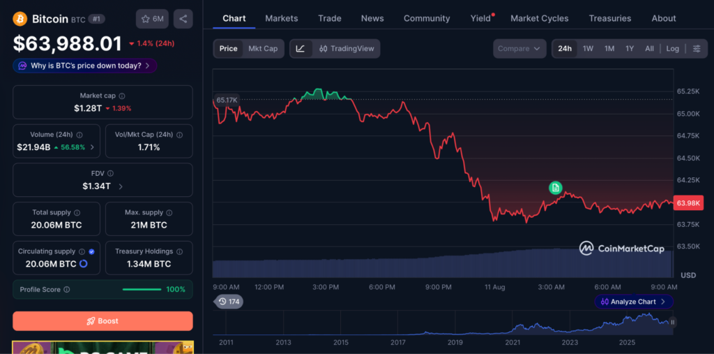This screenshot has height=354, width=714.
Task: Click the Market cap info icon
Action: coord(122,96)
